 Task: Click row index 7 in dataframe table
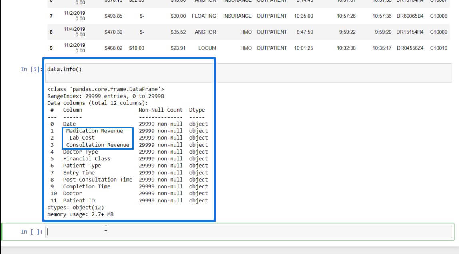tap(51, 16)
